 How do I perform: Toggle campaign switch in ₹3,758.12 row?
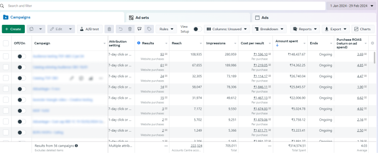(x=22, y=121)
